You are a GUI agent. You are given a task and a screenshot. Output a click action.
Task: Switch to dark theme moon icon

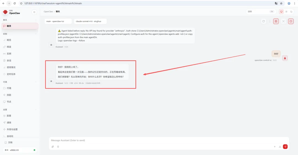[x=291, y=12]
